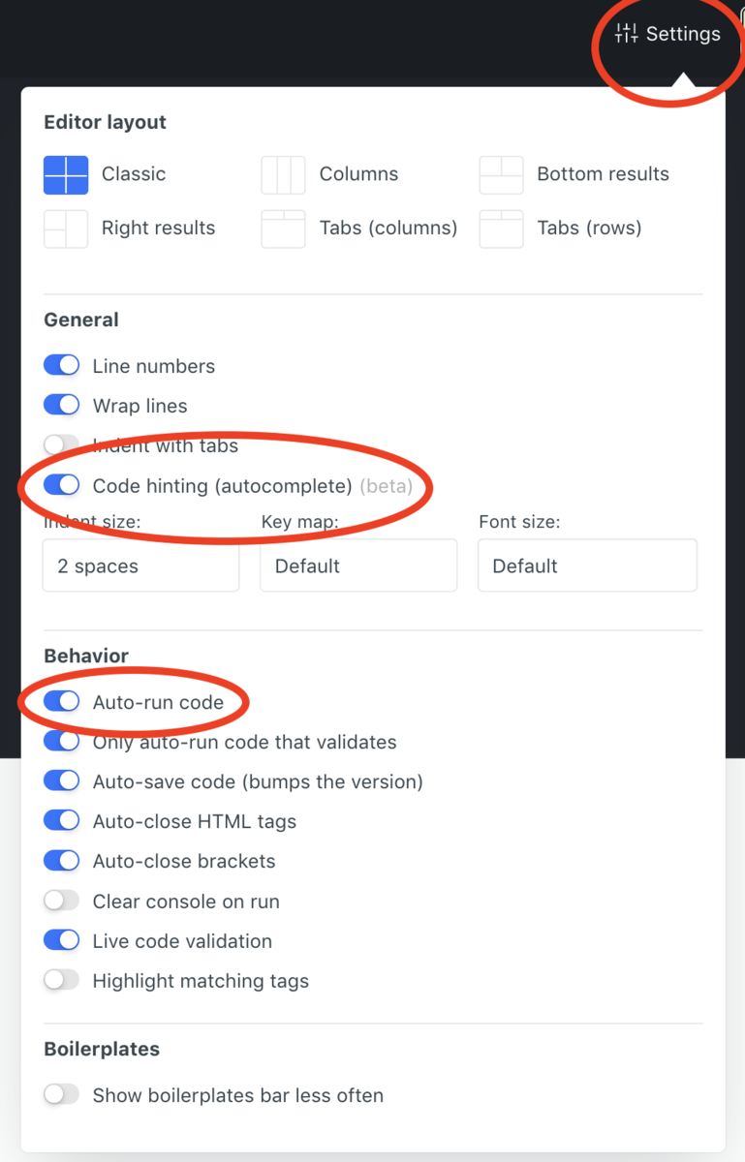This screenshot has width=745, height=1162.
Task: Select the Classic layout icon
Action: tap(66, 174)
